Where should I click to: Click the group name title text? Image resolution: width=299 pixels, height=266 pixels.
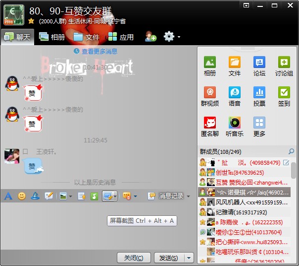pyautogui.click(x=71, y=11)
